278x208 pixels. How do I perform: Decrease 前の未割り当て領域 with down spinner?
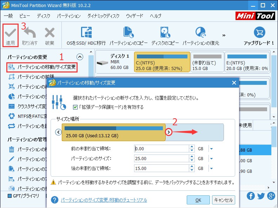coord(192,150)
